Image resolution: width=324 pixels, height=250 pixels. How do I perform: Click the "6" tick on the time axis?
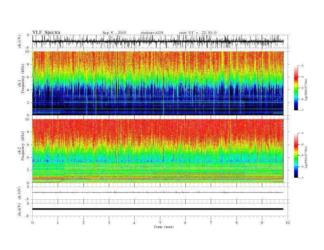tap(185, 223)
